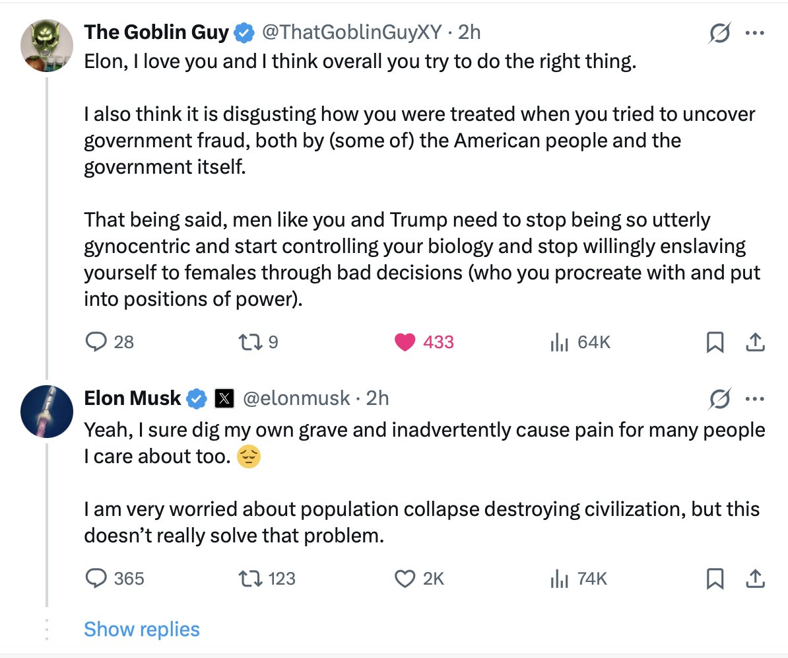
Task: Share Elon Musk's reply
Action: point(755,579)
